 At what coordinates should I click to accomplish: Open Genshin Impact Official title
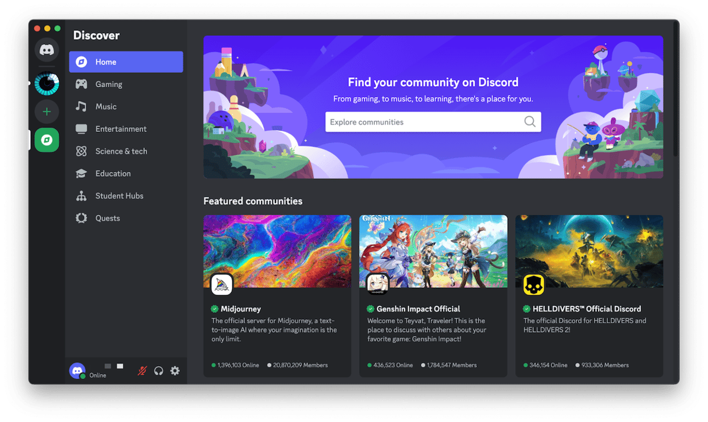click(419, 309)
